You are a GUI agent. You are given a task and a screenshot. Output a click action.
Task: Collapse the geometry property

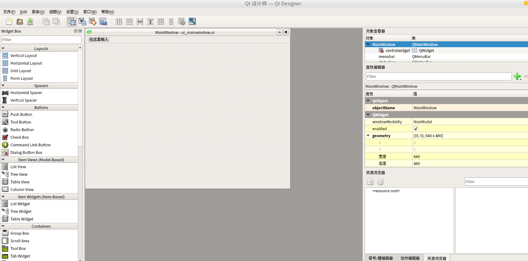368,136
